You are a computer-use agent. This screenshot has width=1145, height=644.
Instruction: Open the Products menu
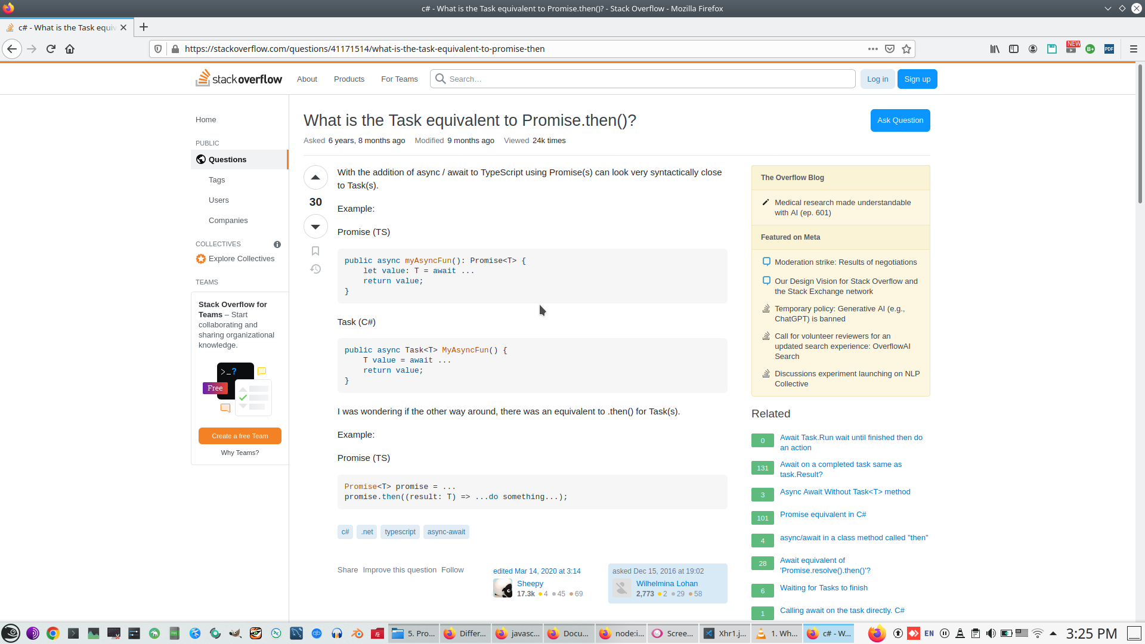349,79
